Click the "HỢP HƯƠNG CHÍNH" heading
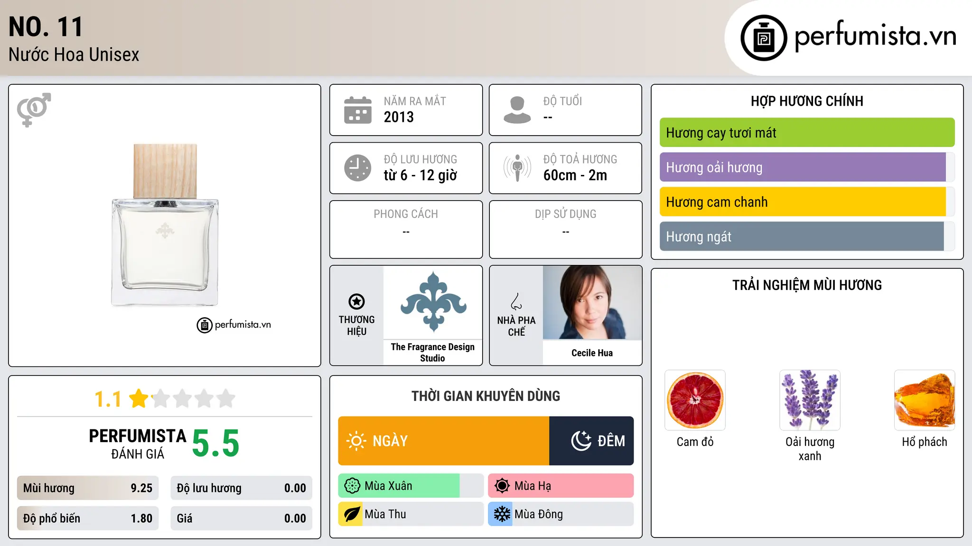This screenshot has height=546, width=972. coord(807,101)
